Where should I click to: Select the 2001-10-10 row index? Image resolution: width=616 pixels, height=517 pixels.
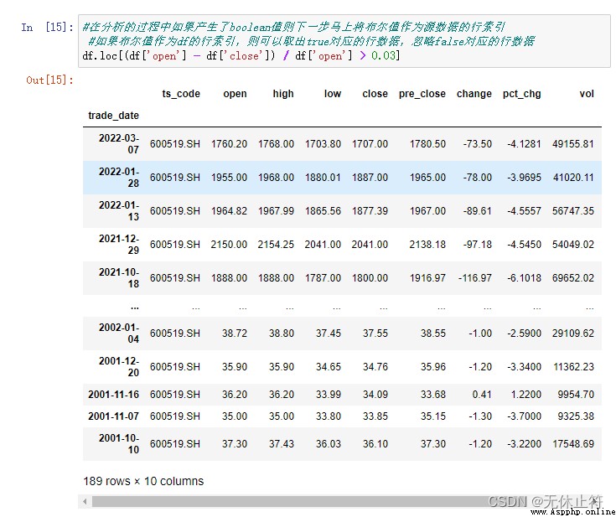pos(119,443)
